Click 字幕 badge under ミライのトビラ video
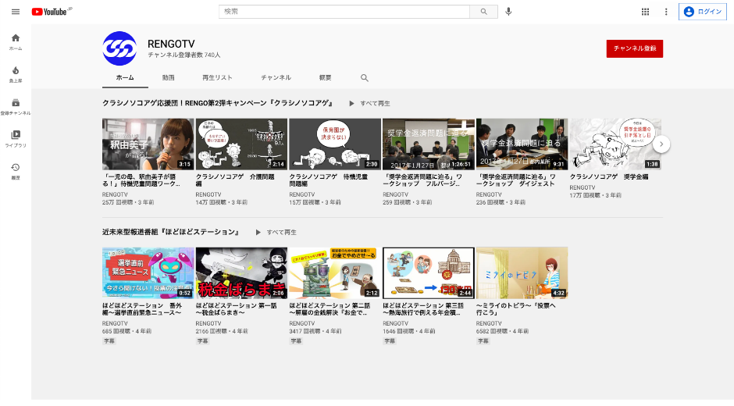The height and width of the screenshot is (406, 734). pos(483,341)
